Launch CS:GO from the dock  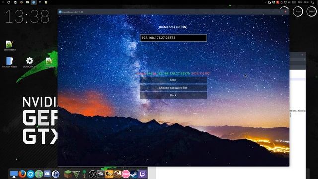[x=109, y=174]
